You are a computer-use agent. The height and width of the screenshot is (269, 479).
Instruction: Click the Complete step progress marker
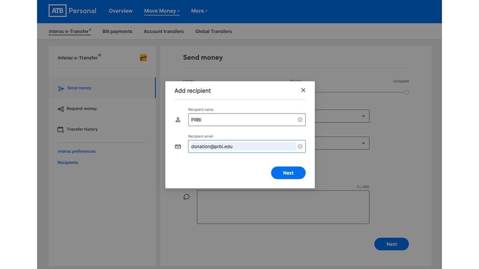coord(406,92)
